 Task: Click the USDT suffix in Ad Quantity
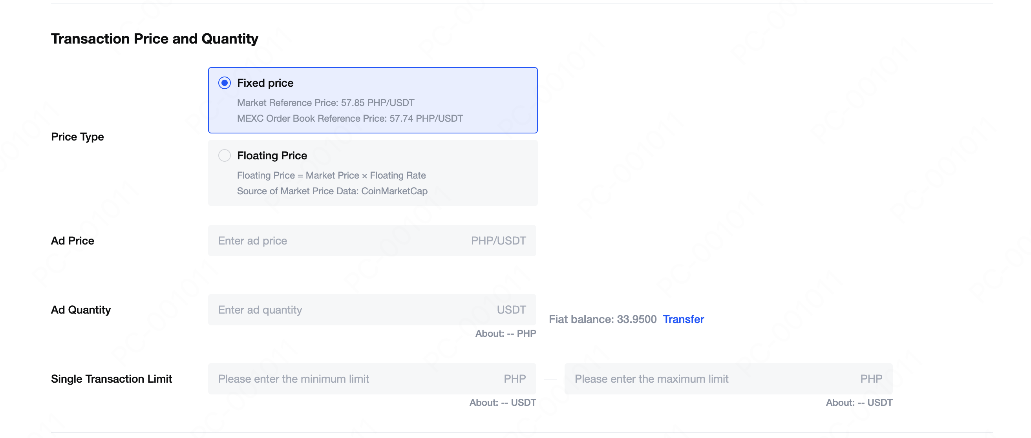pyautogui.click(x=511, y=310)
